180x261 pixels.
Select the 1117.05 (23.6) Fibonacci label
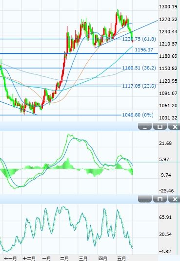click(x=139, y=86)
